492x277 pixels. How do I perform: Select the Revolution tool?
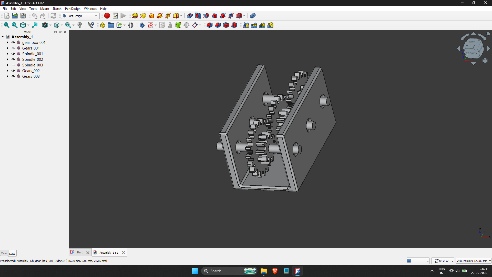(x=143, y=16)
